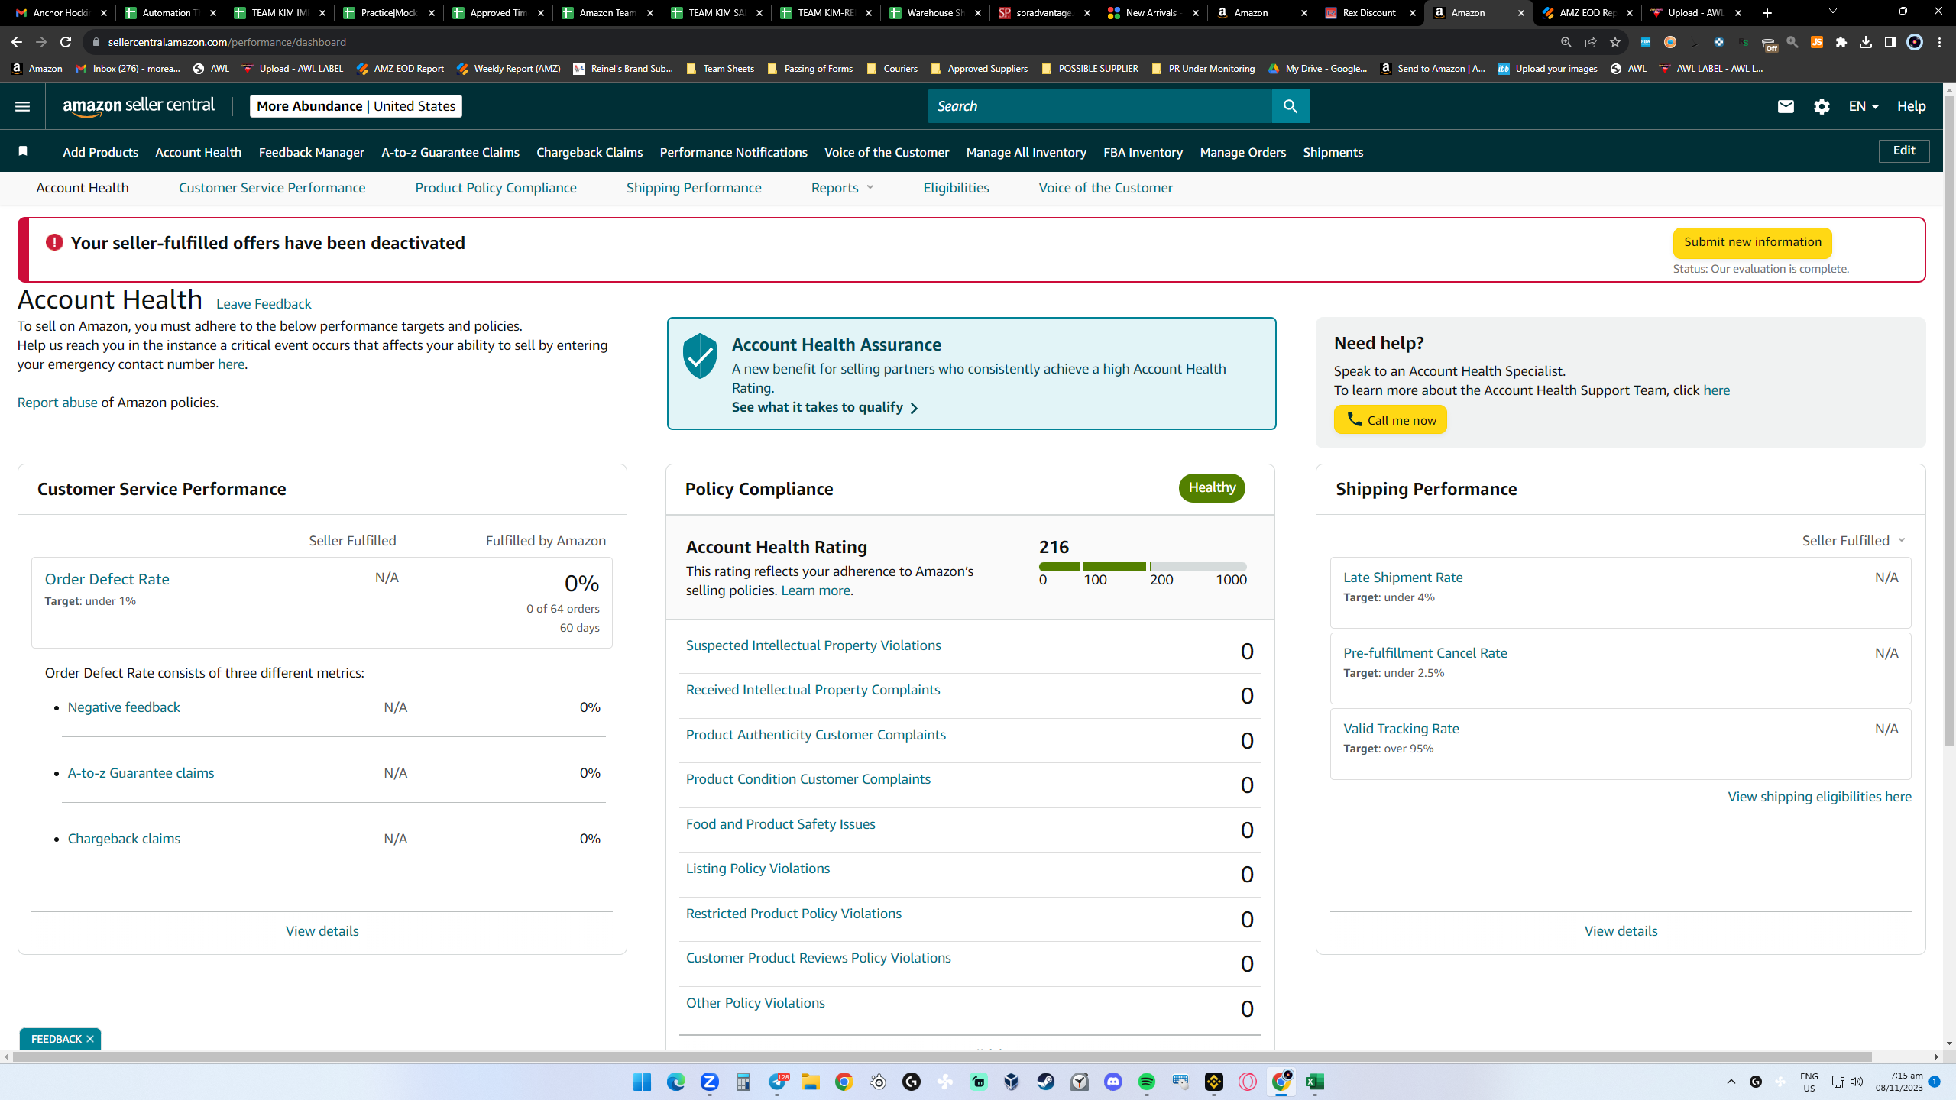Focus the Seller Central search field
The width and height of the screenshot is (1956, 1100).
pos(1100,106)
